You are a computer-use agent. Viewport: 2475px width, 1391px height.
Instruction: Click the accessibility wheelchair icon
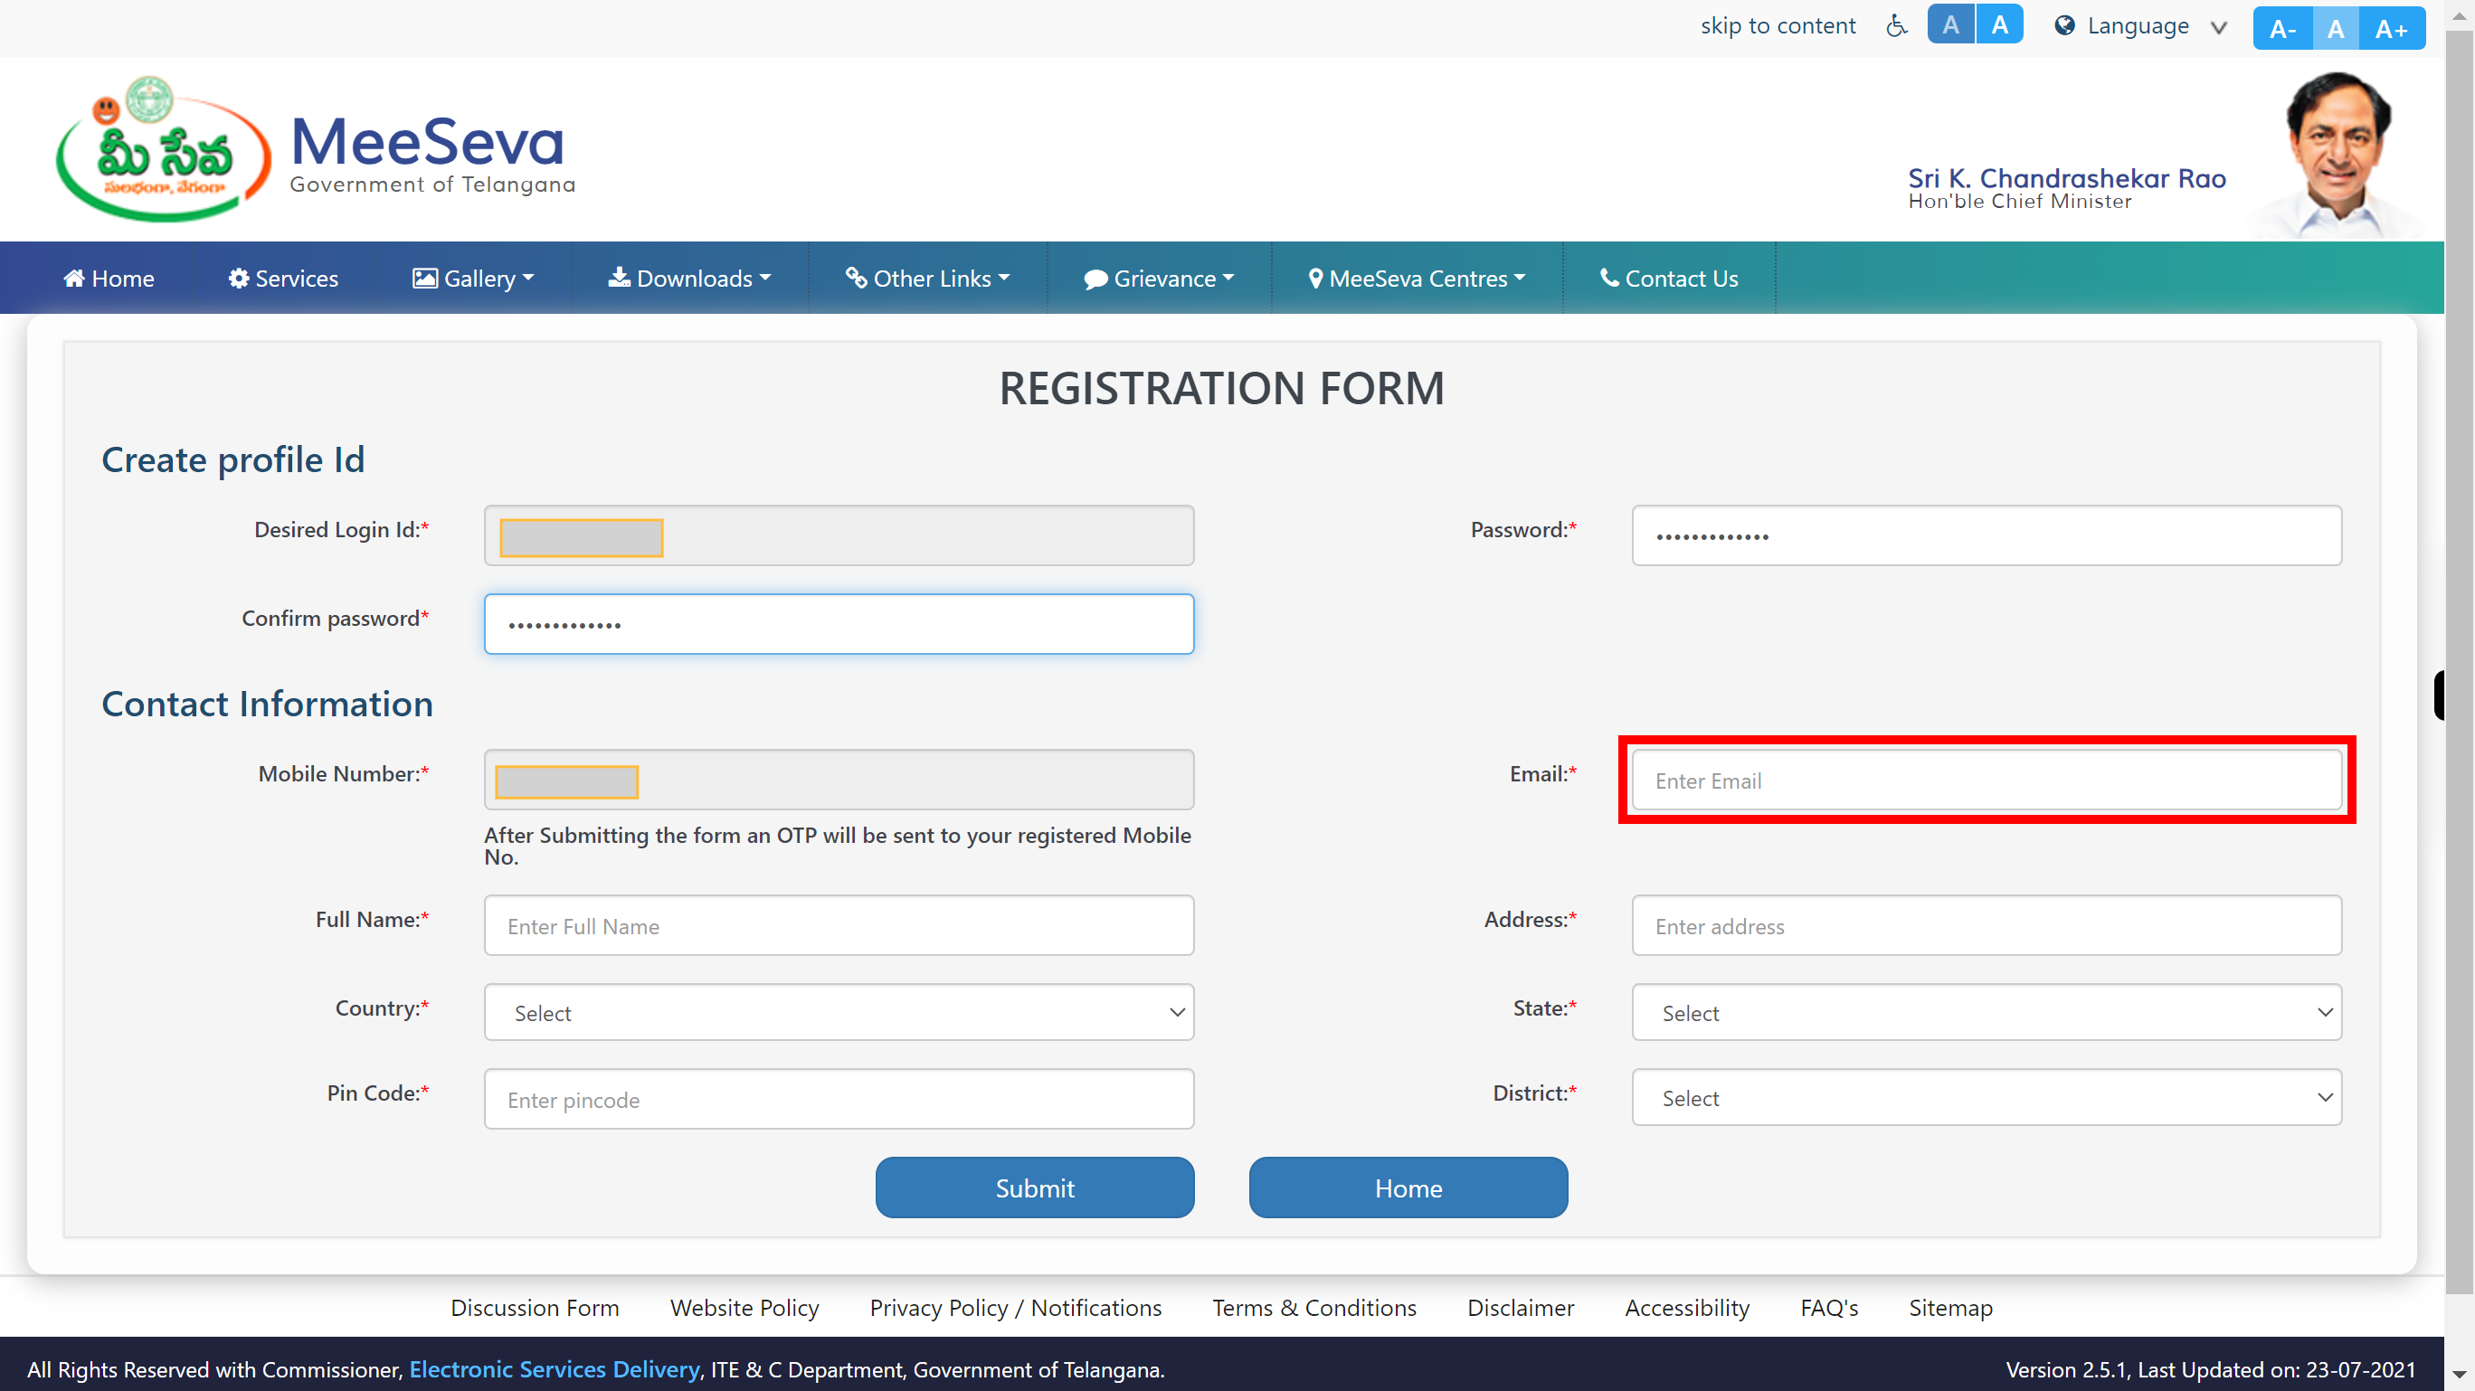click(1896, 26)
